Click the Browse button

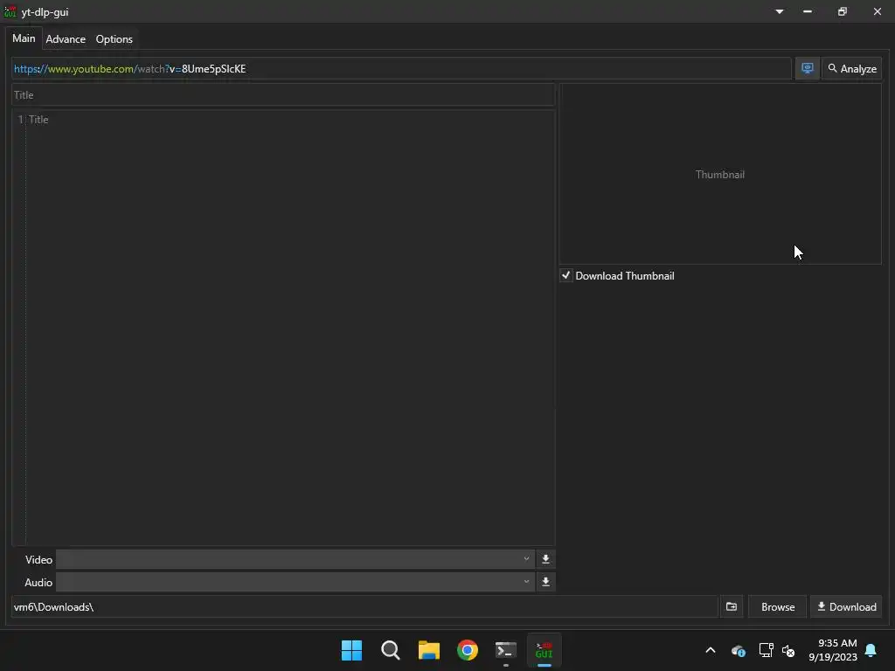coord(777,606)
